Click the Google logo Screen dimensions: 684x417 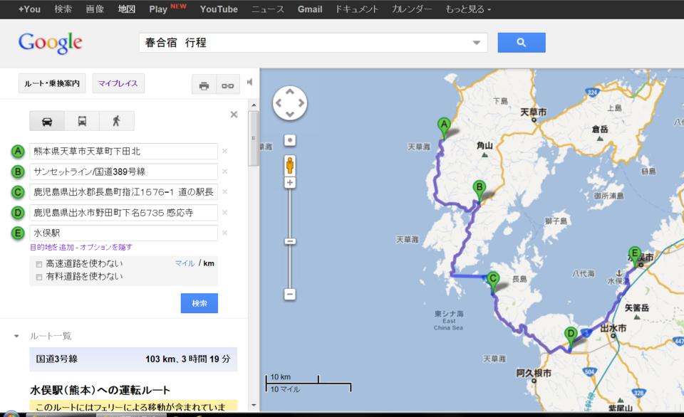[50, 43]
